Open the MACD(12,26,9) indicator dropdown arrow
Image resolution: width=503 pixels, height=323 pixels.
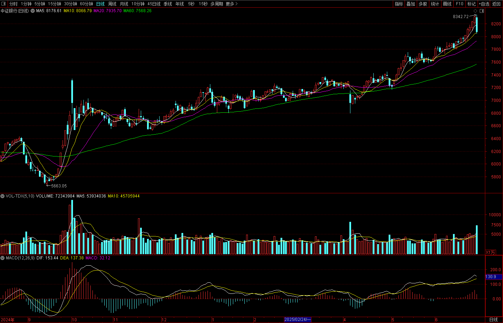click(x=2, y=258)
